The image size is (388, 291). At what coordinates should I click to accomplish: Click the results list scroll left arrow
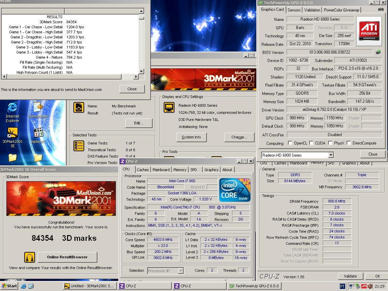tap(4, 77)
